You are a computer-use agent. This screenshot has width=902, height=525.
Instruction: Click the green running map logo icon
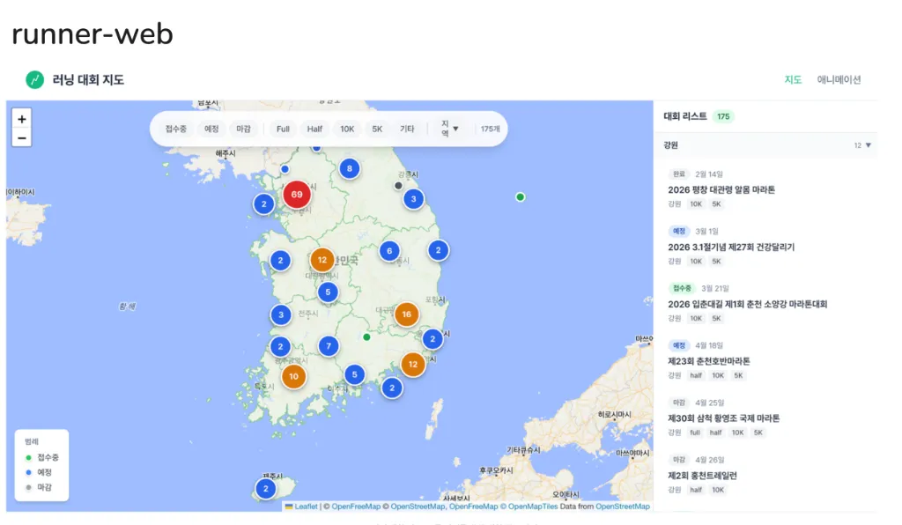point(34,80)
